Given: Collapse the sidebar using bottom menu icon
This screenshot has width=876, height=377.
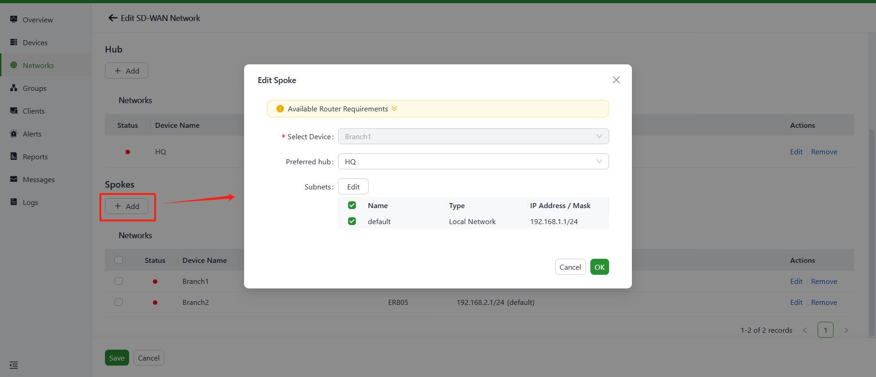Looking at the screenshot, I should 14,365.
